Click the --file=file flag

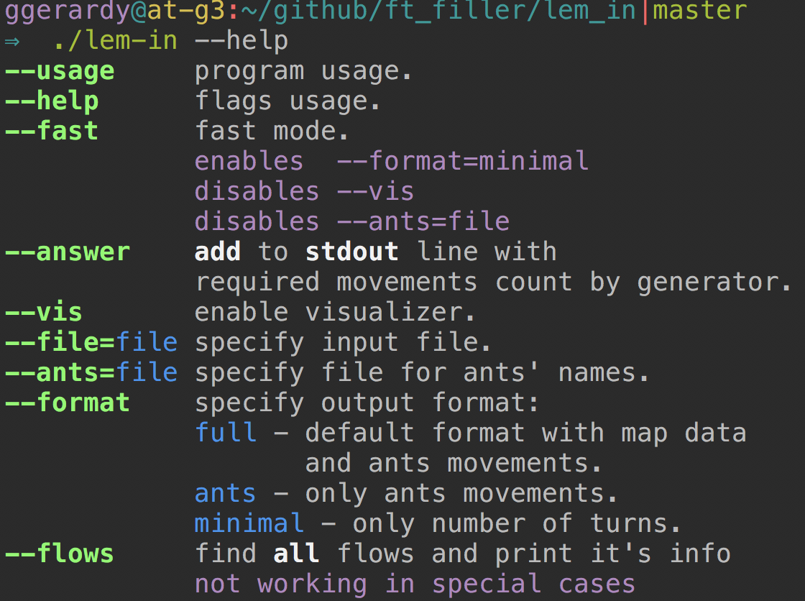click(x=91, y=342)
